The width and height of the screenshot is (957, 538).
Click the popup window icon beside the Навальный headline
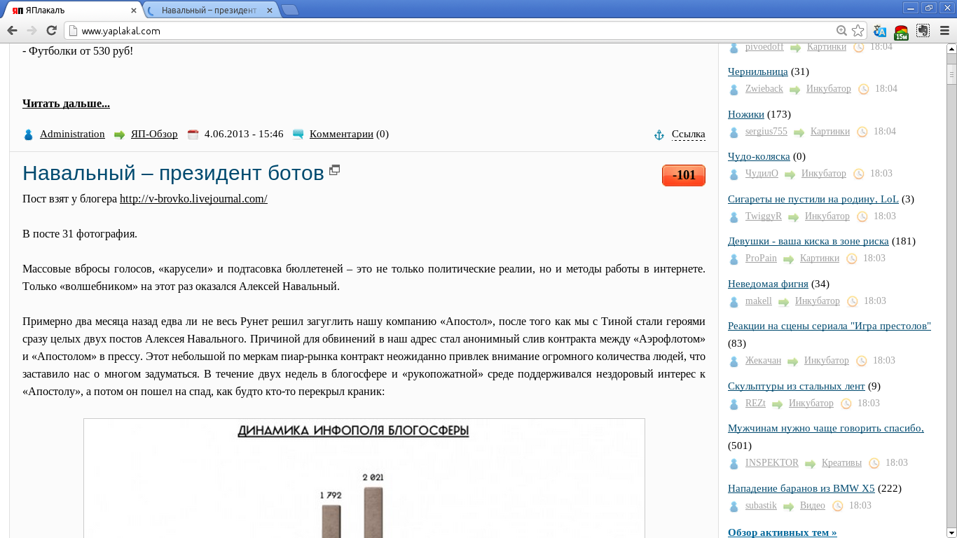click(335, 170)
